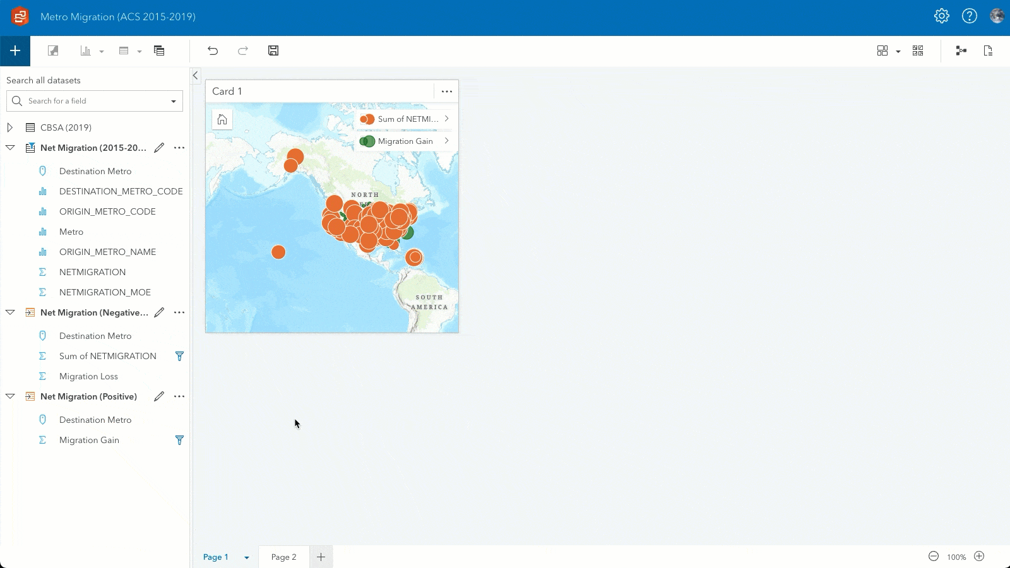Expand the CBSA (2019) dataset
The image size is (1010, 568).
click(x=10, y=127)
